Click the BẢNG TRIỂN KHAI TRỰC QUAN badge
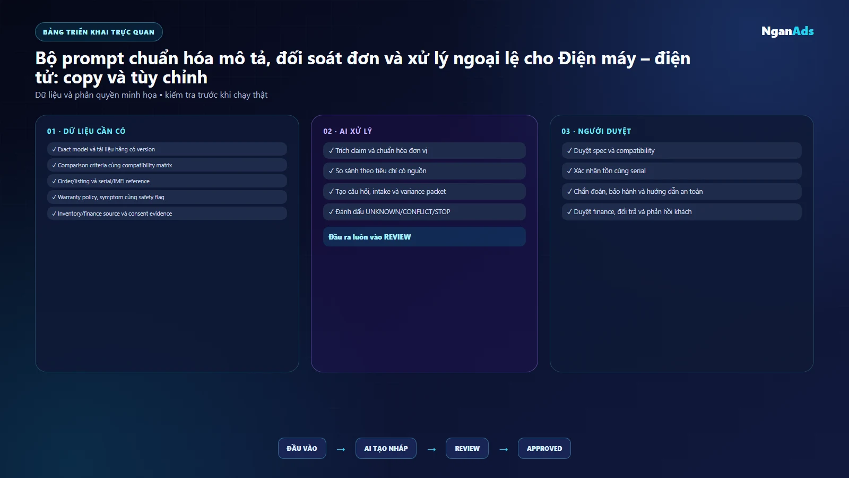 pos(99,32)
